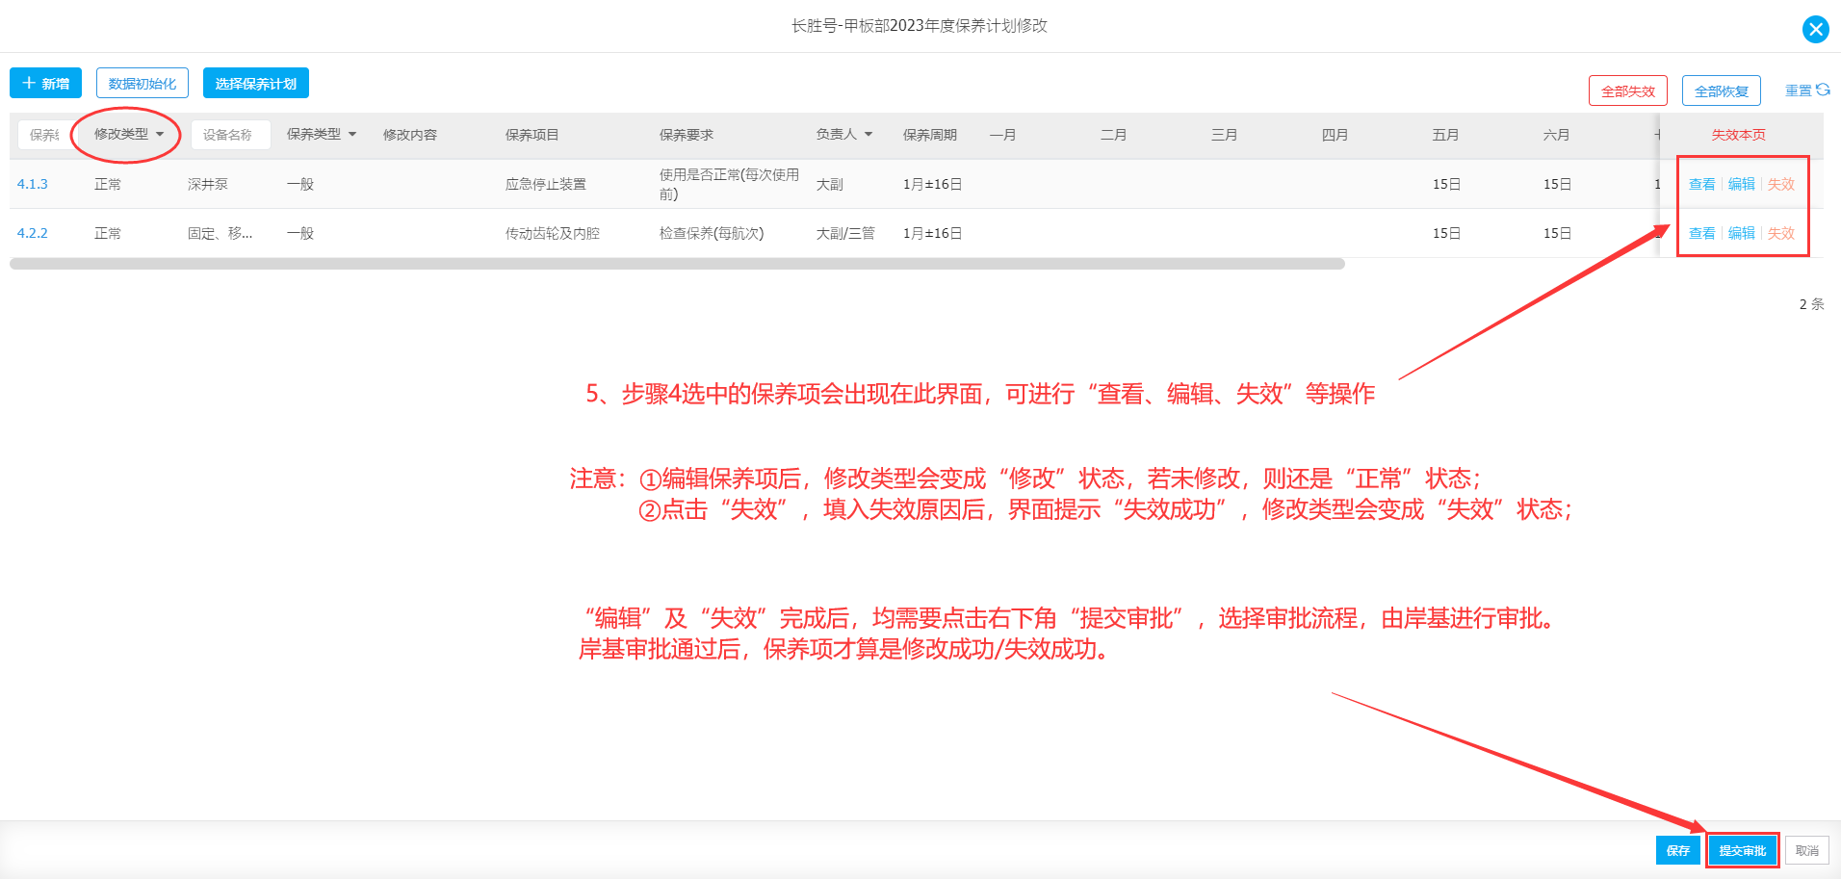Reset filters with 重置 refresh icon
Viewport: 1841px width, 880px height.
(x=1807, y=91)
